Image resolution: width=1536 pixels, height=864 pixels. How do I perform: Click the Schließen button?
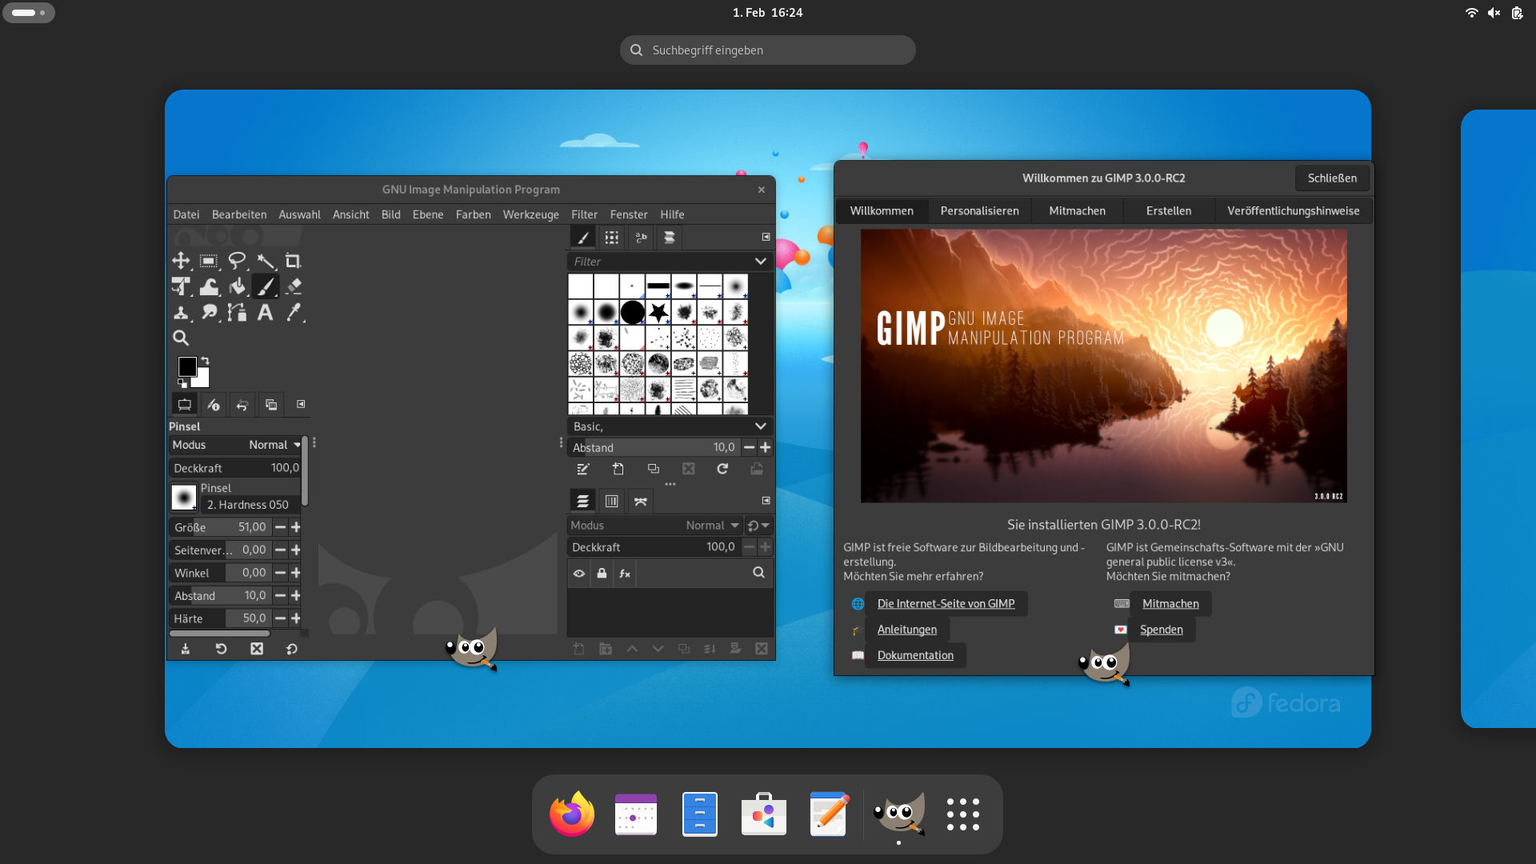coord(1331,178)
